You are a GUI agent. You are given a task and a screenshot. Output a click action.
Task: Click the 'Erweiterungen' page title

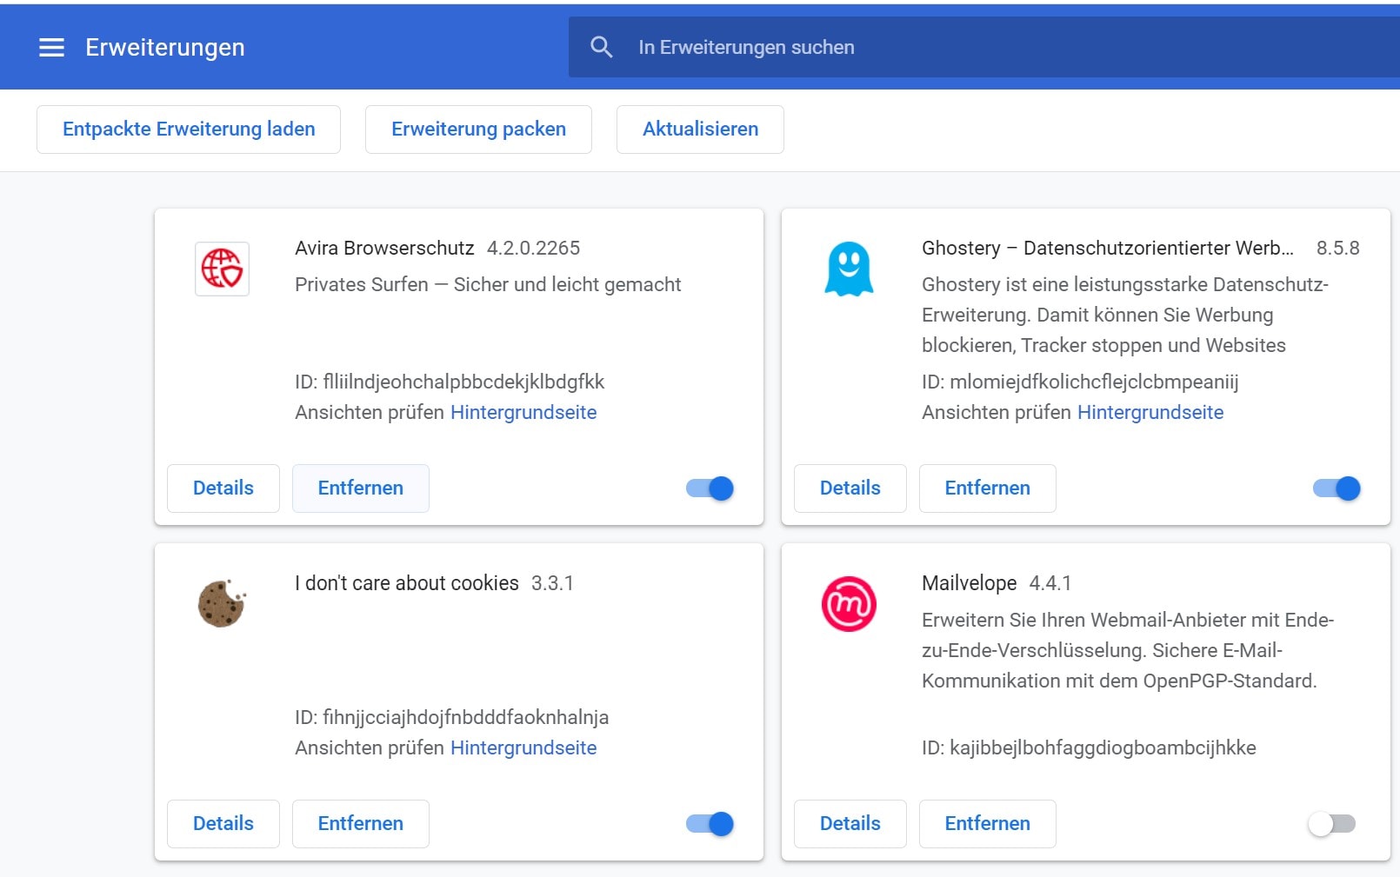click(165, 48)
